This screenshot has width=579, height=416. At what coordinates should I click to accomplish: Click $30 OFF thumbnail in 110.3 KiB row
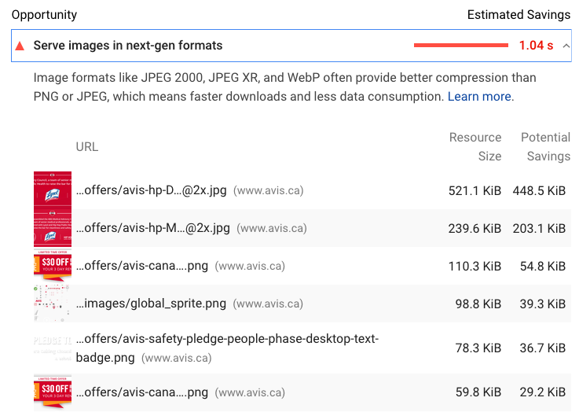[53, 266]
